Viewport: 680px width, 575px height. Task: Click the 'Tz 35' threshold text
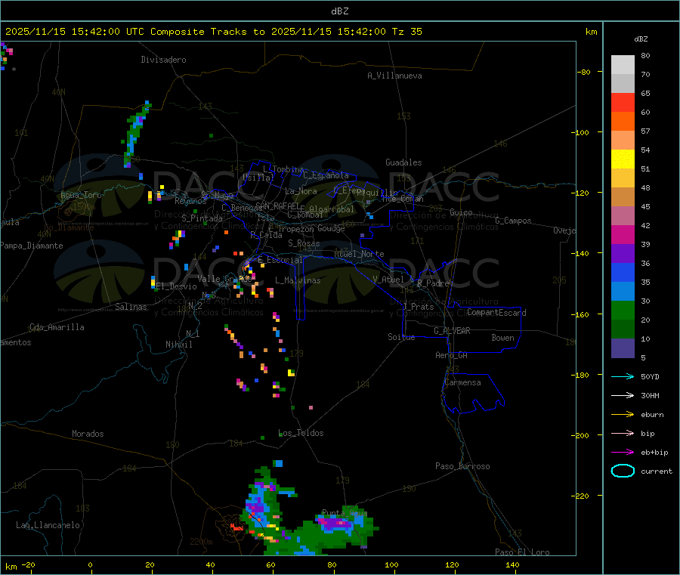coord(406,32)
